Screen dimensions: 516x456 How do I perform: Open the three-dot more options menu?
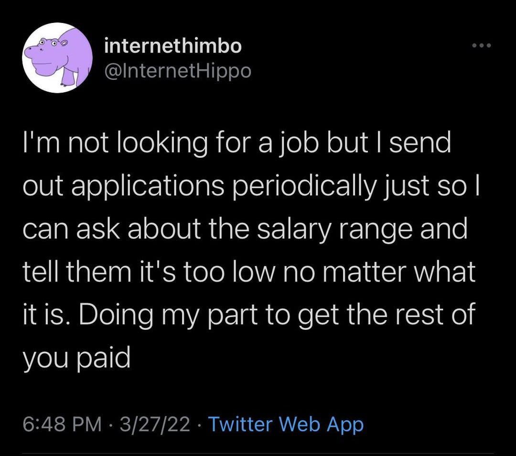pos(481,47)
